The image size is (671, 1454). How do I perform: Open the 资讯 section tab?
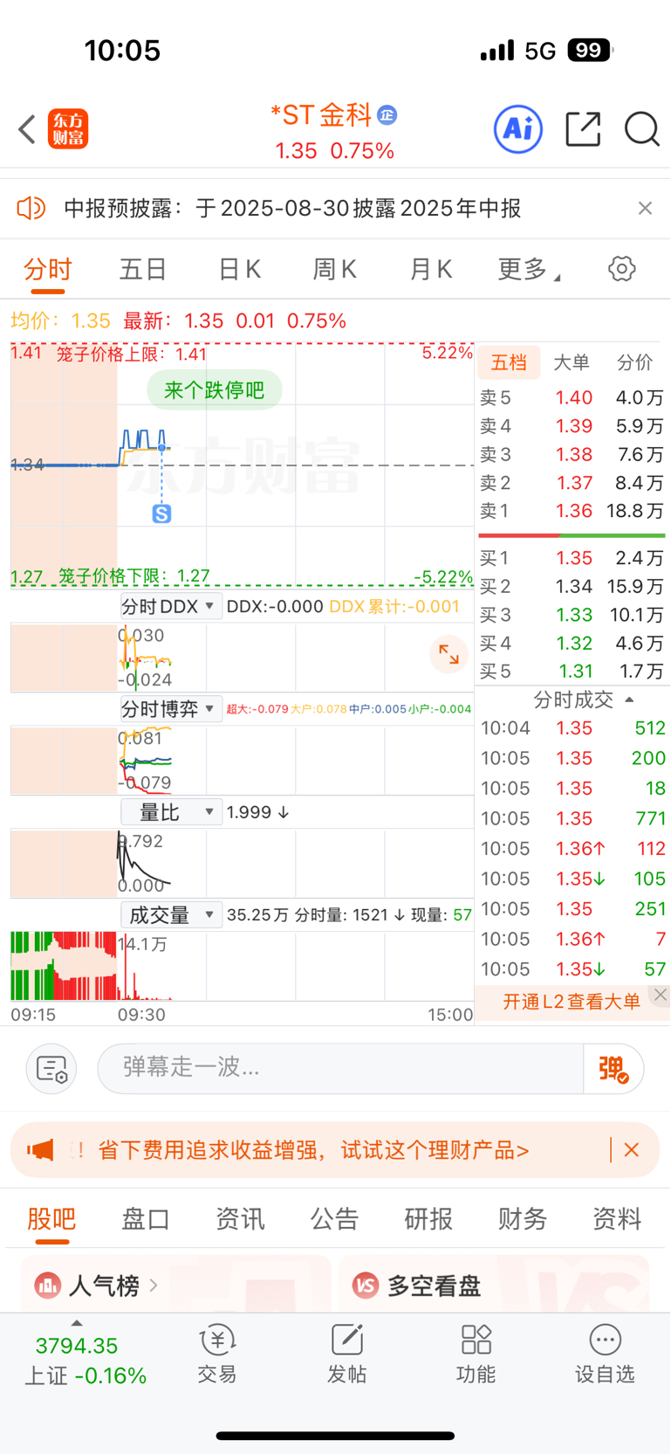[x=240, y=1218]
